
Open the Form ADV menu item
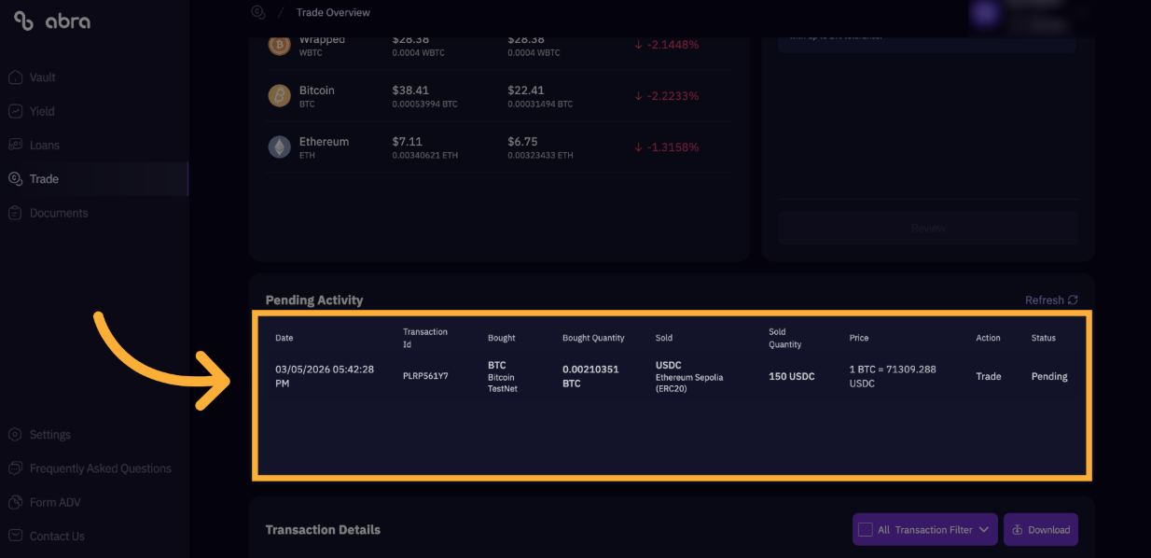tap(55, 502)
